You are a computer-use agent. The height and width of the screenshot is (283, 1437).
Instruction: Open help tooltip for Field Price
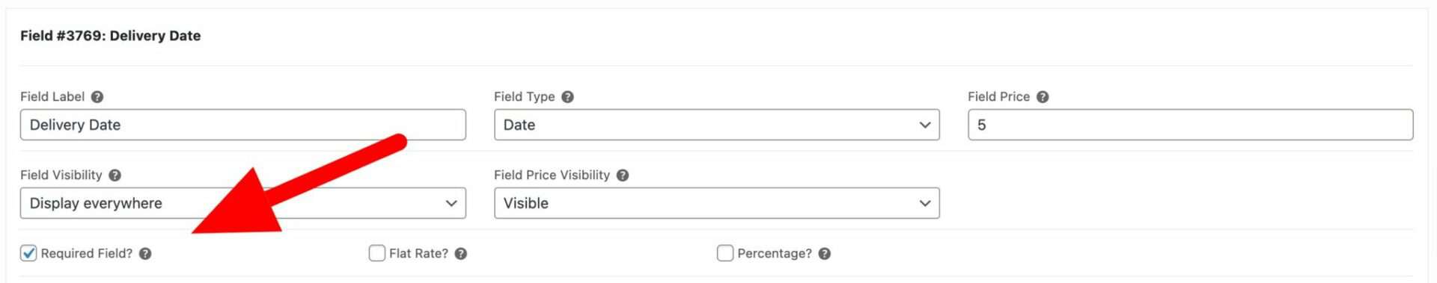coord(1043,97)
